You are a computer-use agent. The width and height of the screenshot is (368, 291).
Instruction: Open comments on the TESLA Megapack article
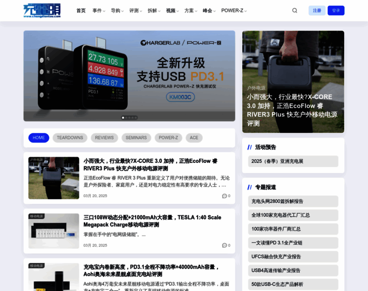click(226, 245)
